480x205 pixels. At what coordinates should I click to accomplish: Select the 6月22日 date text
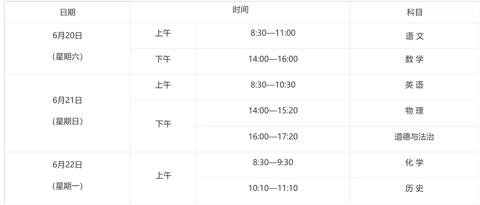68,165
